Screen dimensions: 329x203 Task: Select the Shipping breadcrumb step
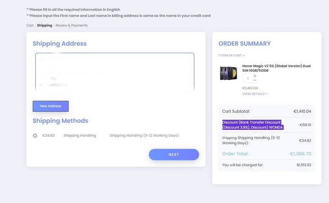tap(45, 25)
